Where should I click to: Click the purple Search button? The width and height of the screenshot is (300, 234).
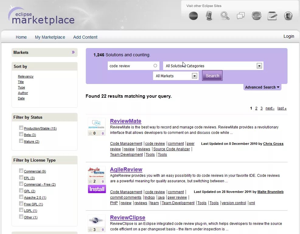[x=212, y=75]
